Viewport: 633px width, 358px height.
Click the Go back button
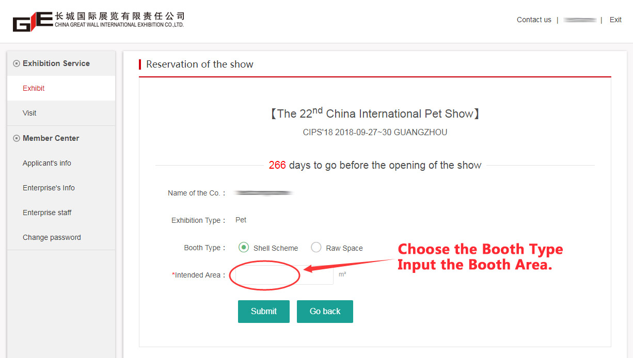point(325,312)
